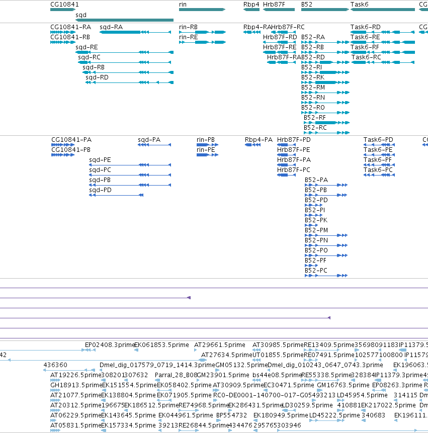The height and width of the screenshot is (433, 428).
Task: Click the sqd-RA transcript label
Action: [x=111, y=27]
